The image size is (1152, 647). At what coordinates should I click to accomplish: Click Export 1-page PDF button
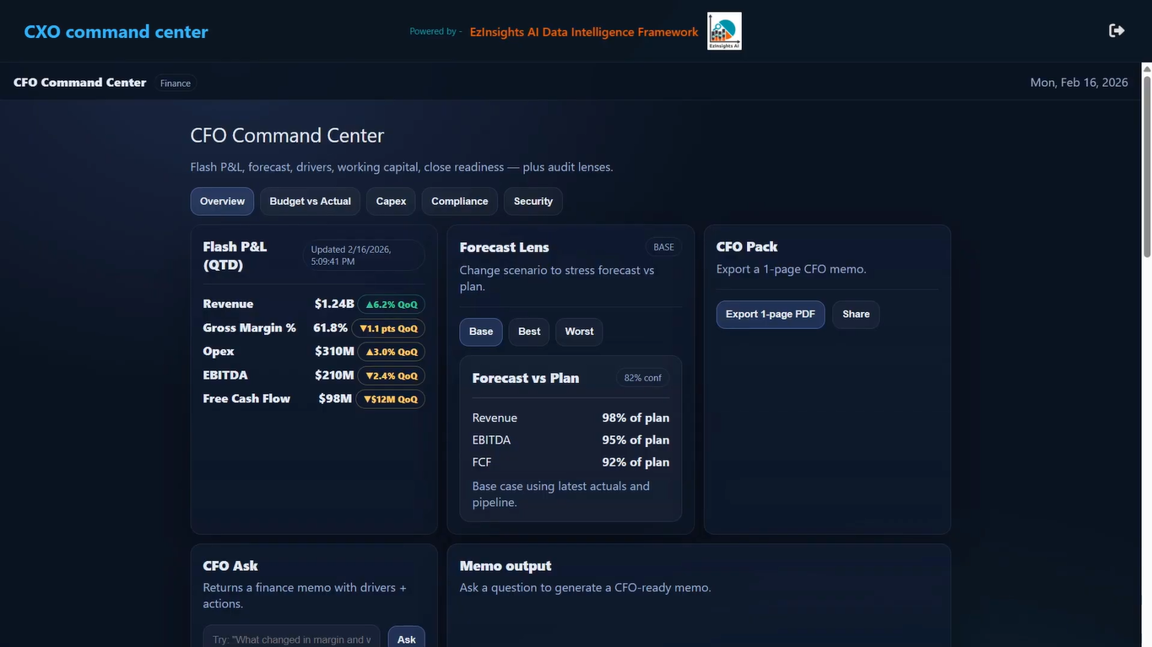pyautogui.click(x=771, y=315)
